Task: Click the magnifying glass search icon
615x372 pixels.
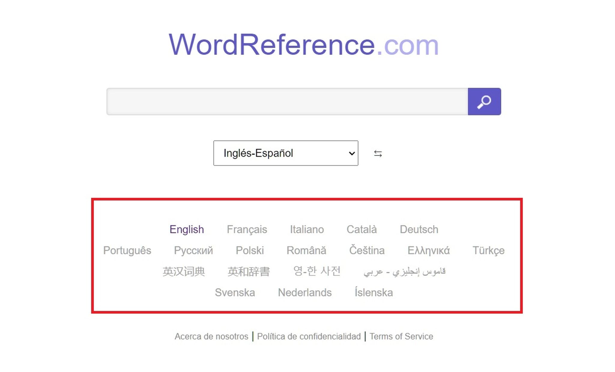Action: 484,101
